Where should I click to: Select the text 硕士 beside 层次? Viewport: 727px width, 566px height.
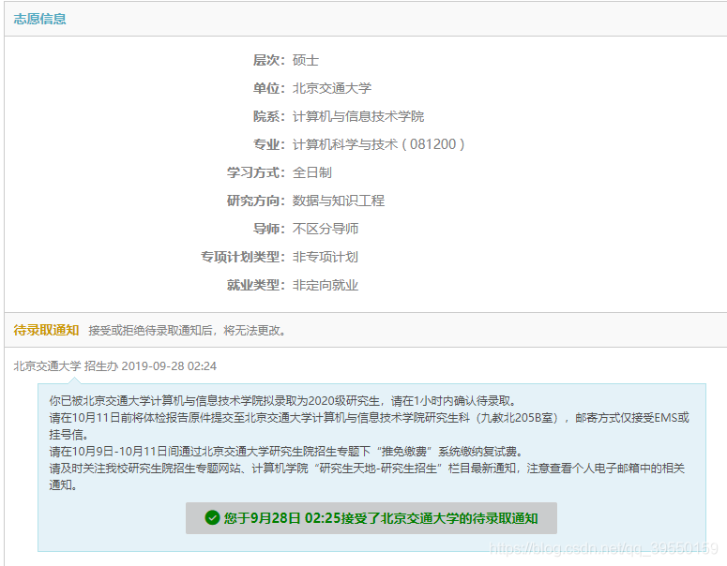pos(306,60)
